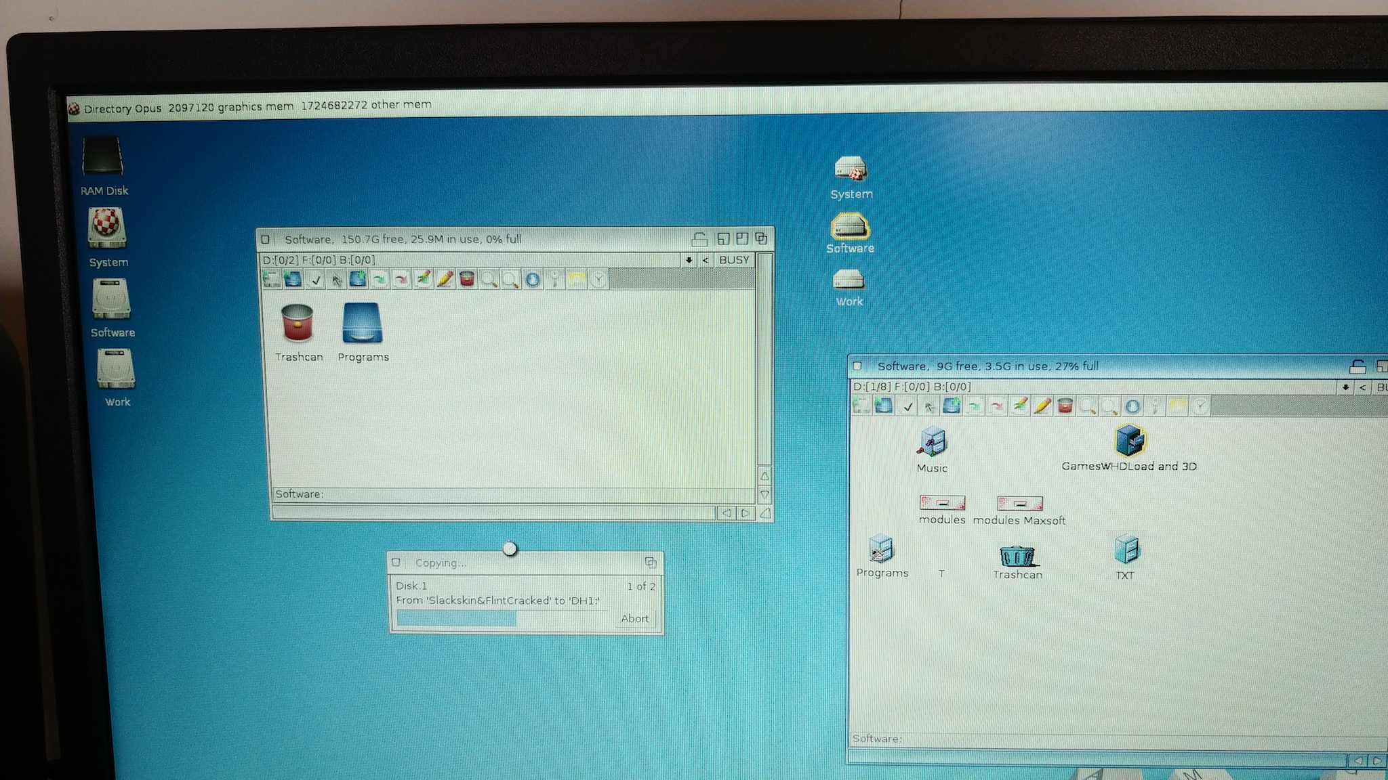Select the Trashcan icon in the left Software window
Image resolution: width=1388 pixels, height=780 pixels.
coord(297,322)
